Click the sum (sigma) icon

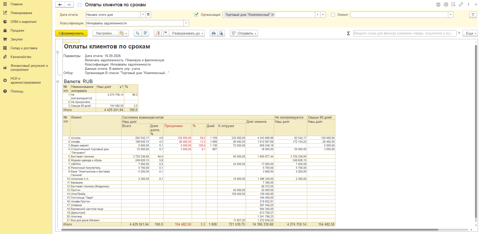pos(348,33)
